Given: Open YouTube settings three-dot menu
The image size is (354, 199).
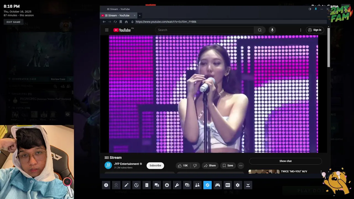Looking at the screenshot, I should (x=301, y=30).
